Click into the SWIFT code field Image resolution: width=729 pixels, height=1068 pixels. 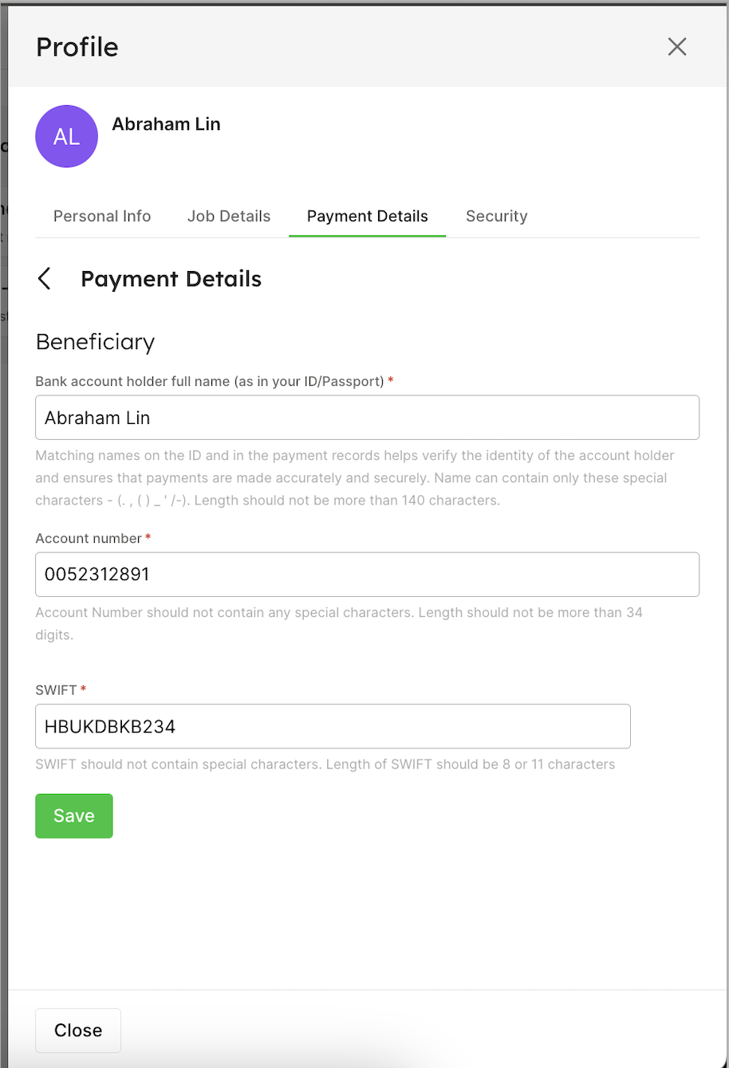(x=333, y=726)
